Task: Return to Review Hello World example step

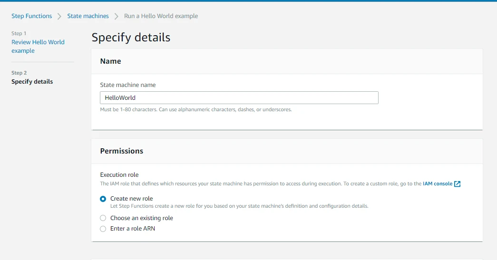Action: pyautogui.click(x=38, y=46)
